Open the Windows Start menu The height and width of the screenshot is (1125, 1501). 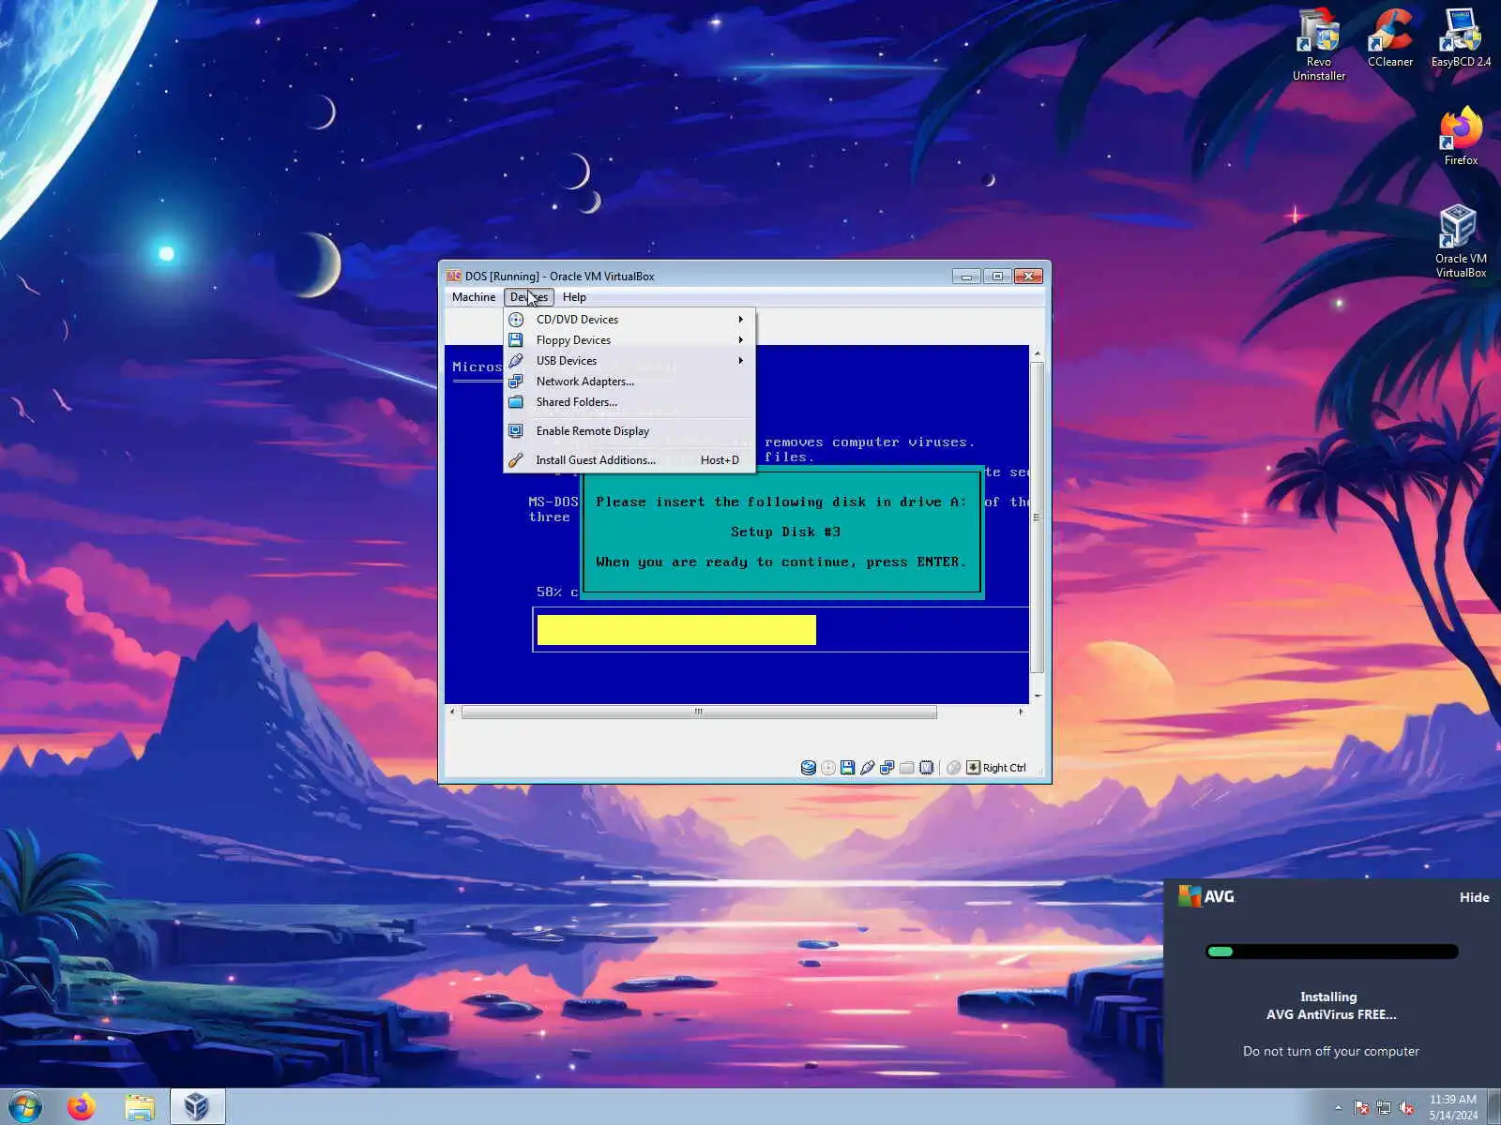25,1107
